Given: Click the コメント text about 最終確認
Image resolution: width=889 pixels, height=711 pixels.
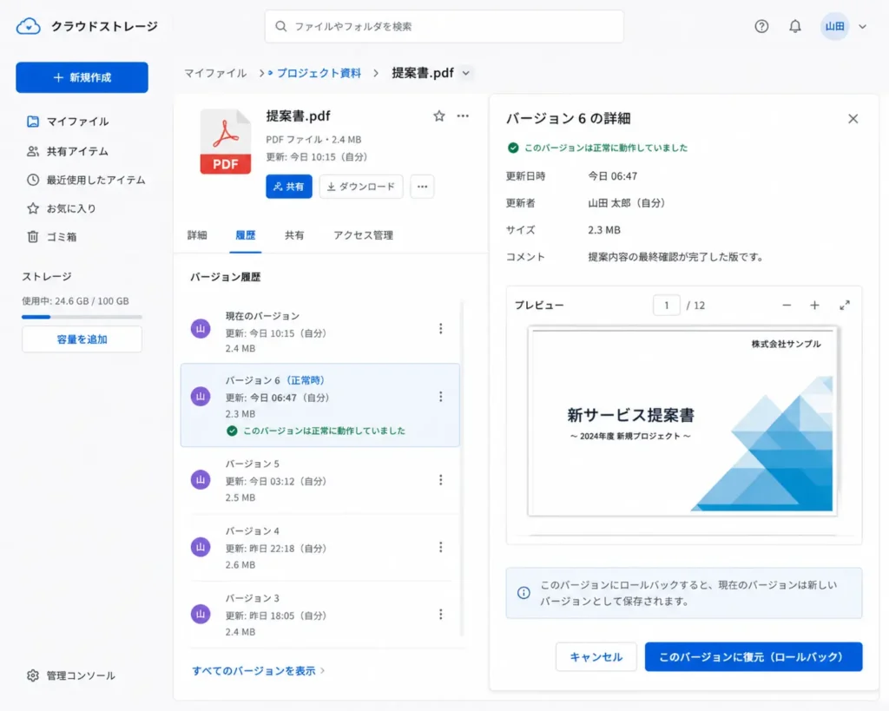Looking at the screenshot, I should (x=675, y=257).
